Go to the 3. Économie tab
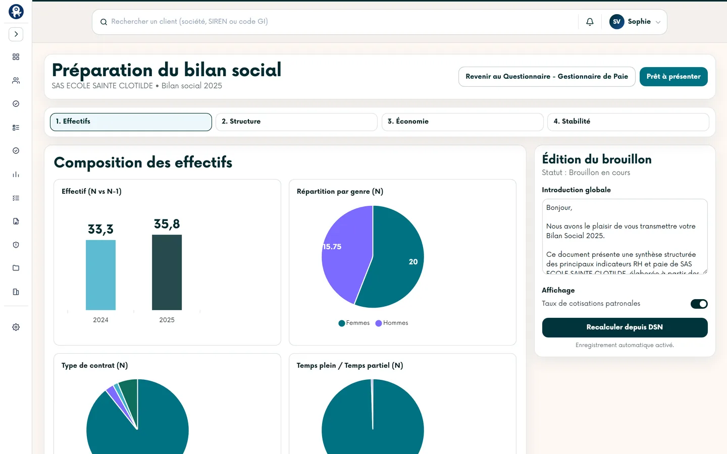The image size is (727, 454). coord(462,122)
